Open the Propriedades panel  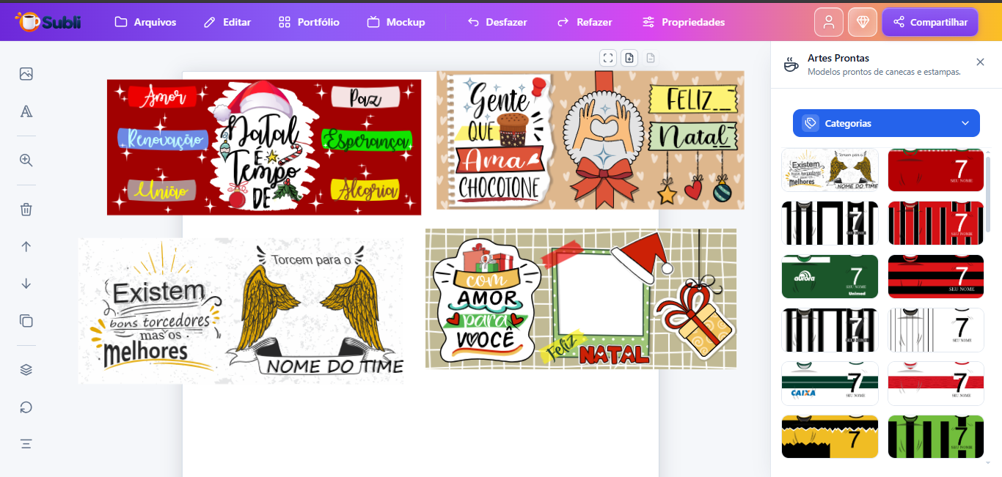[683, 22]
